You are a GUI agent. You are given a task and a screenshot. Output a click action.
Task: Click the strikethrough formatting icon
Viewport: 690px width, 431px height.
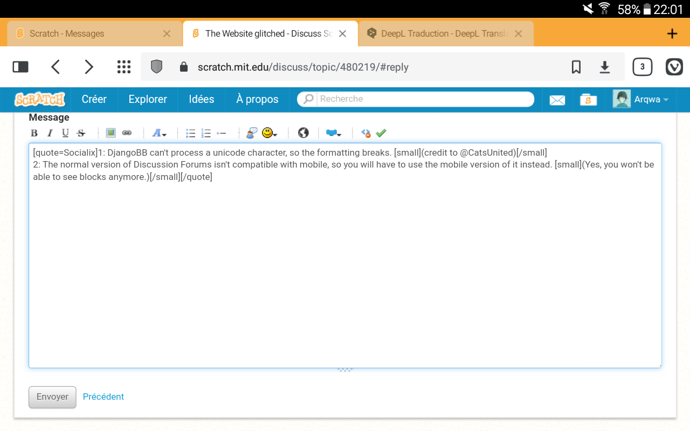(81, 133)
